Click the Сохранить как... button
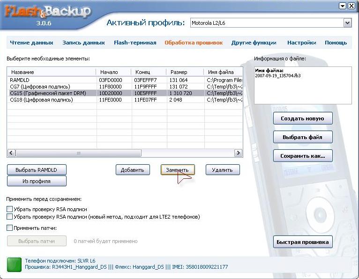 click(x=303, y=156)
